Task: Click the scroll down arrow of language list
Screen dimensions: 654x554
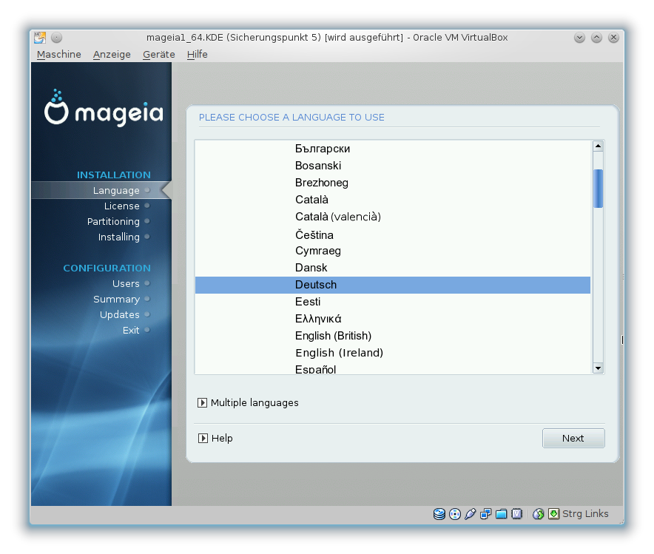Action: pyautogui.click(x=598, y=368)
